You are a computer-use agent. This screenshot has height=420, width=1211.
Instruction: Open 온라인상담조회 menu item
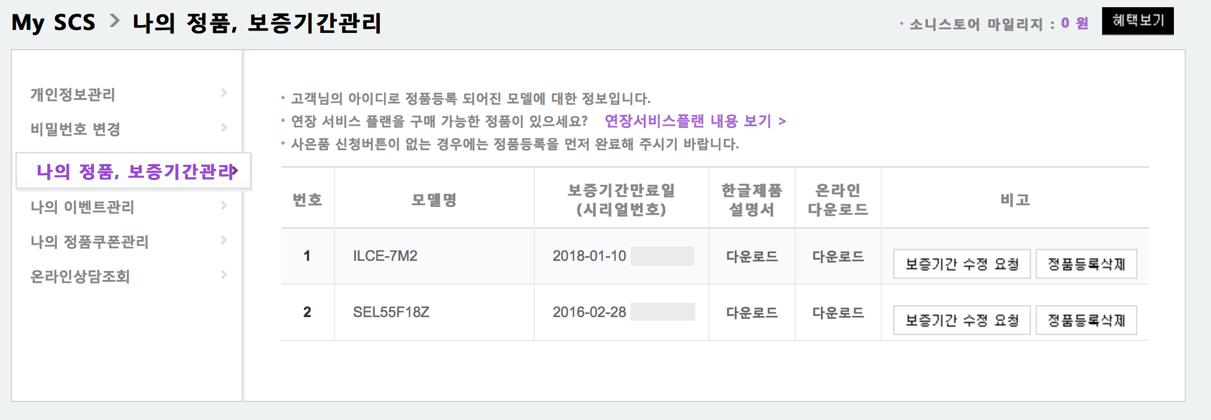[80, 276]
